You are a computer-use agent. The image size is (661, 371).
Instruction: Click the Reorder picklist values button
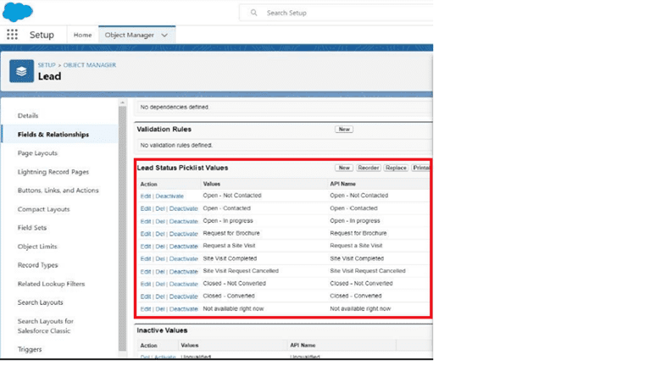[x=369, y=168]
